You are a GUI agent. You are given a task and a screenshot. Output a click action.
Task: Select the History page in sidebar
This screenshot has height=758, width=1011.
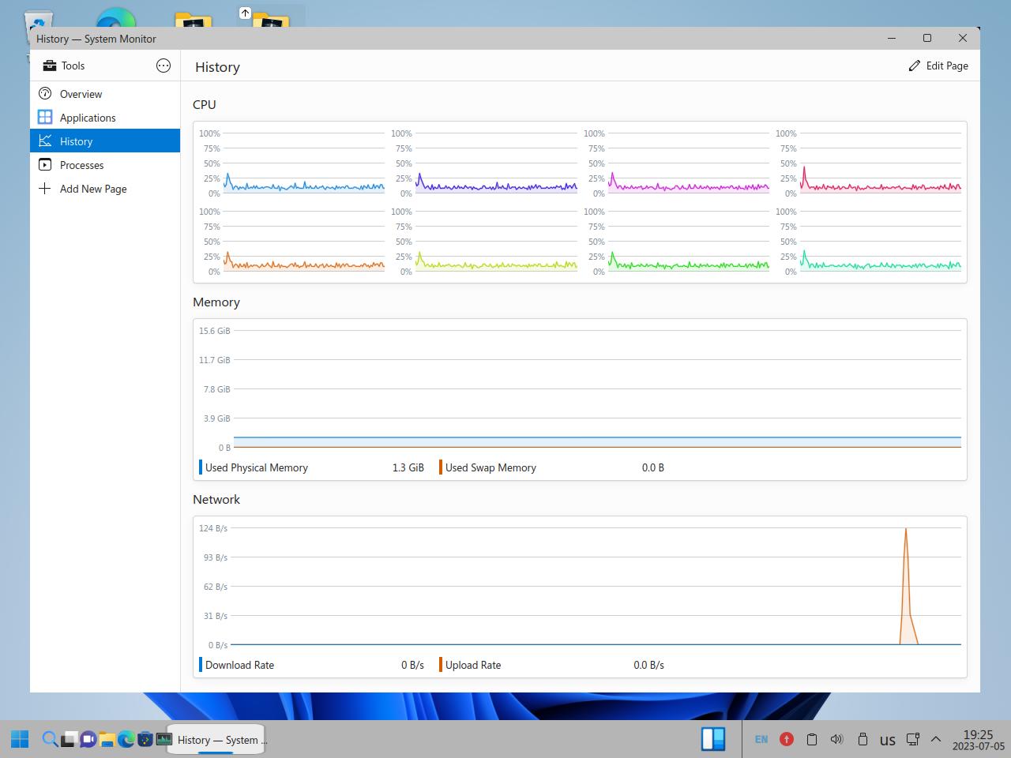[x=76, y=141]
